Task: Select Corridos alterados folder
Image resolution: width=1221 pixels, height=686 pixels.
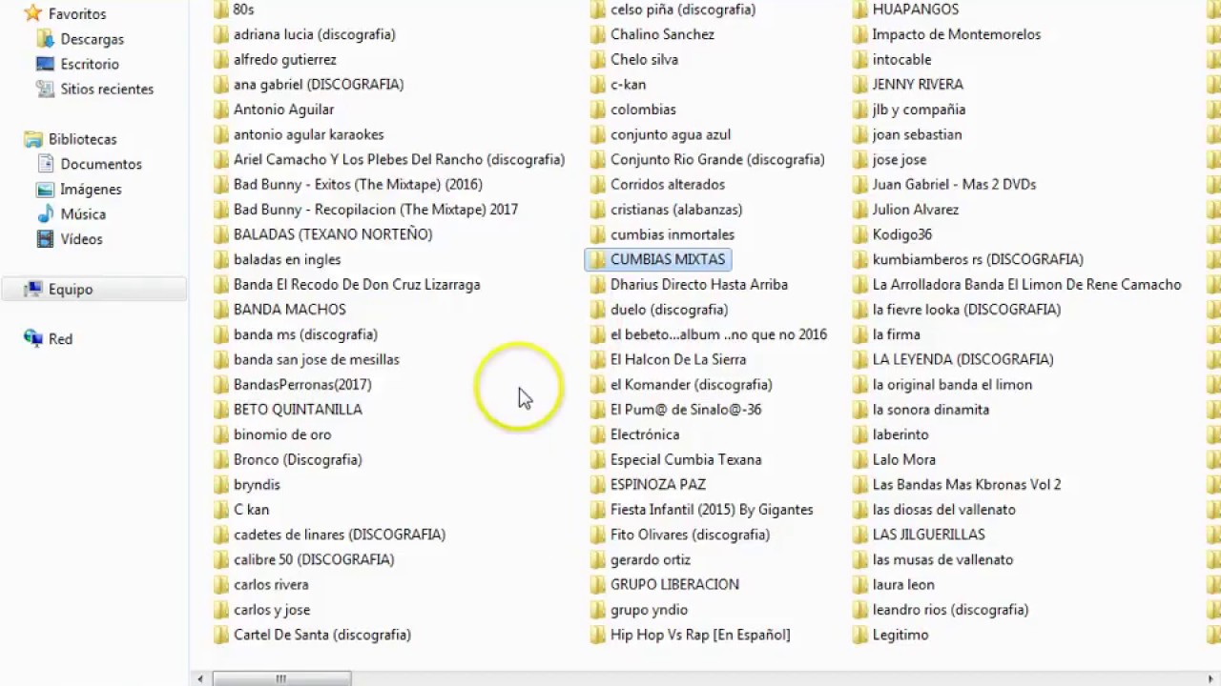Action: tap(668, 184)
